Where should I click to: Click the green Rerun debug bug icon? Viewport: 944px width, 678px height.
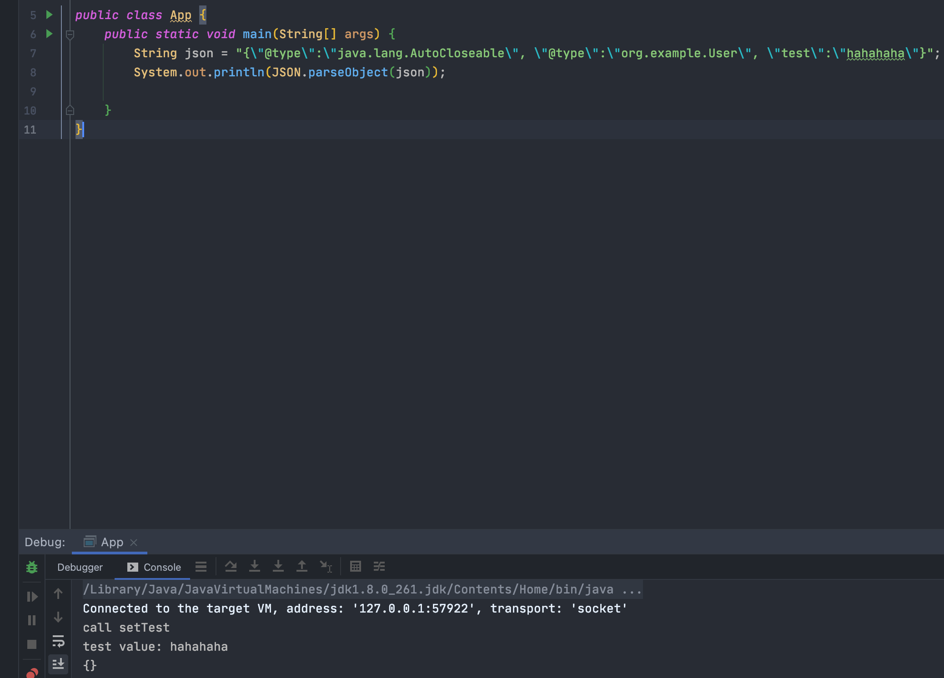coord(32,567)
